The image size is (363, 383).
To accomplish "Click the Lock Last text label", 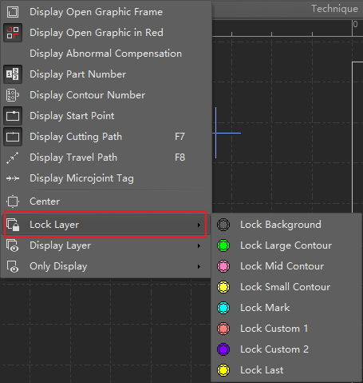I will point(262,370).
